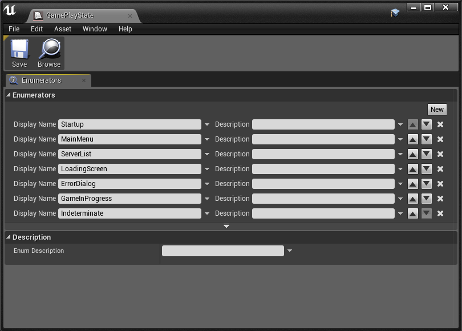Move the MainMenu enumerator up

coord(413,139)
